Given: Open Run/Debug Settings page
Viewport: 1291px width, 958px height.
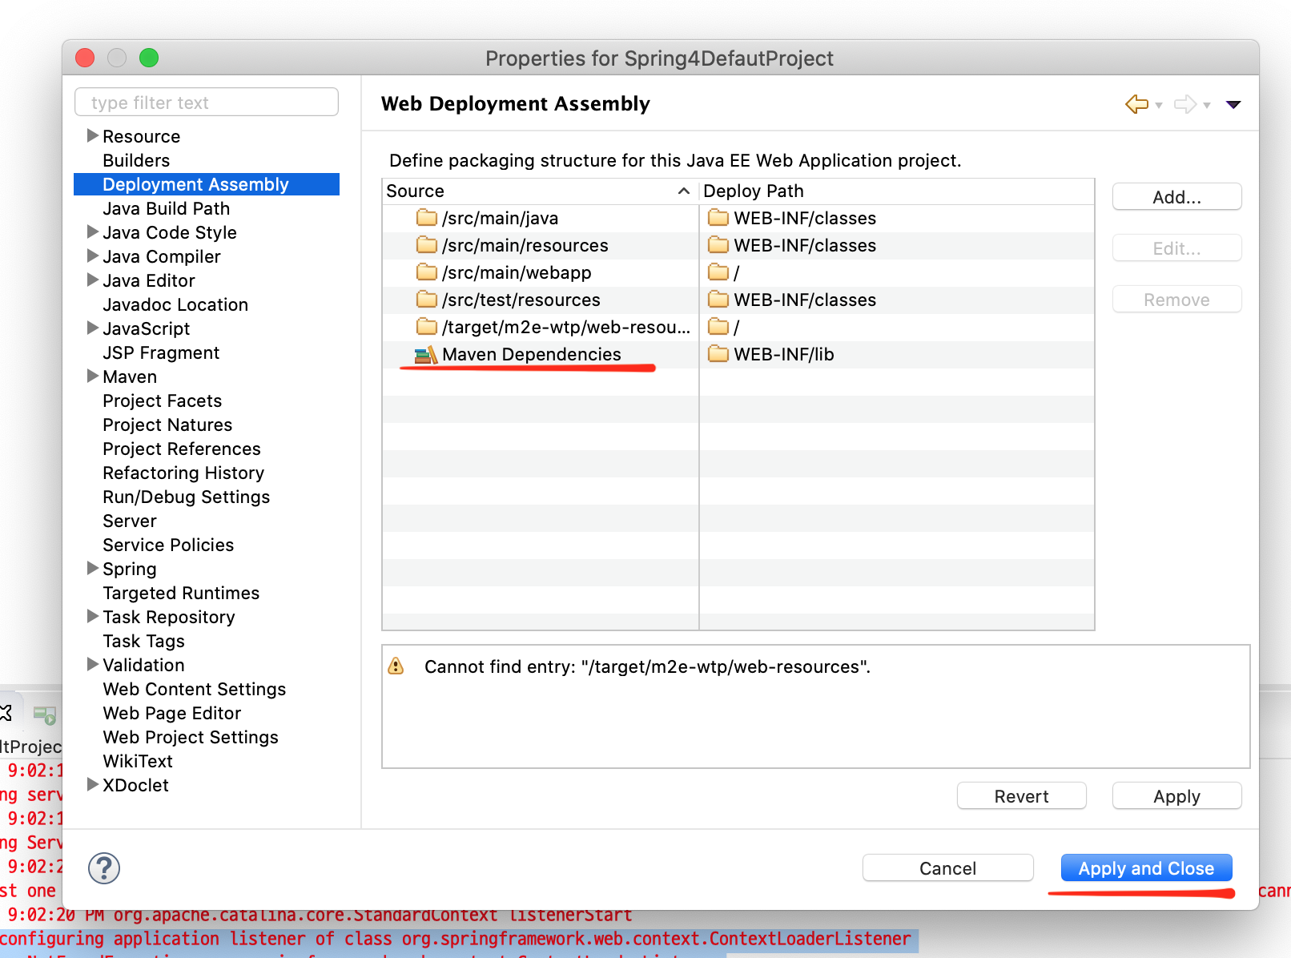Looking at the screenshot, I should (x=187, y=497).
